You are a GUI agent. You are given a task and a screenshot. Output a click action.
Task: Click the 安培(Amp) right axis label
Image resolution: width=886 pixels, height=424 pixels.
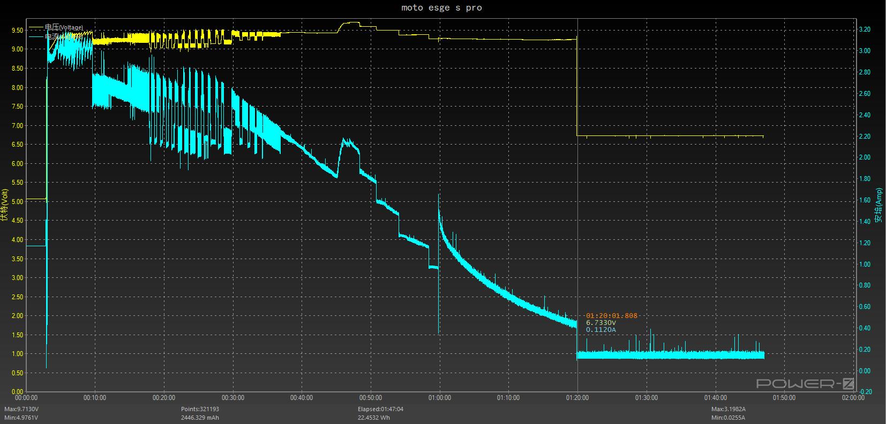click(x=879, y=205)
